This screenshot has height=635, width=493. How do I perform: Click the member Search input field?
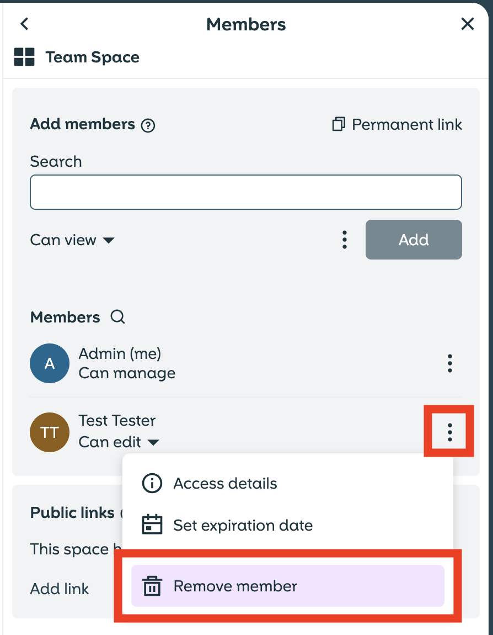[x=245, y=192]
